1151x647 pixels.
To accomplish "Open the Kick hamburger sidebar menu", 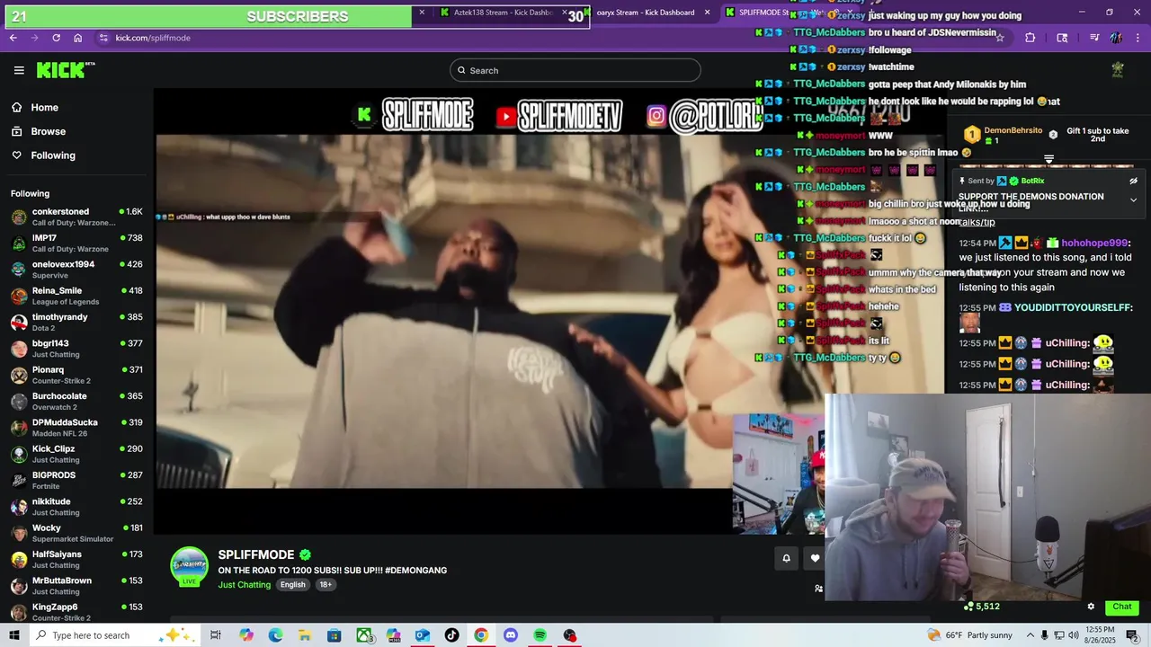I will point(19,70).
